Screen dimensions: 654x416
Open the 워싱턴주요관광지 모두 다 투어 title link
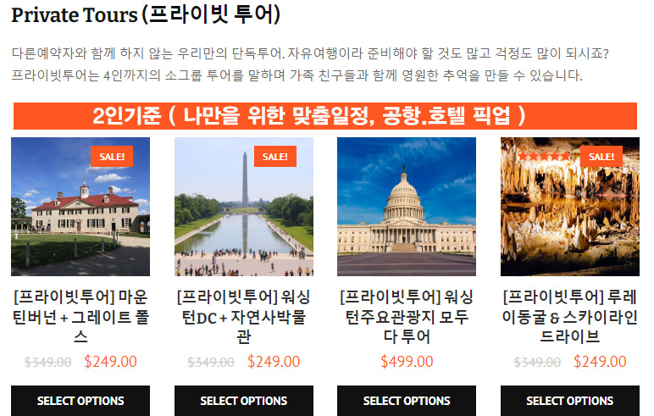click(407, 317)
